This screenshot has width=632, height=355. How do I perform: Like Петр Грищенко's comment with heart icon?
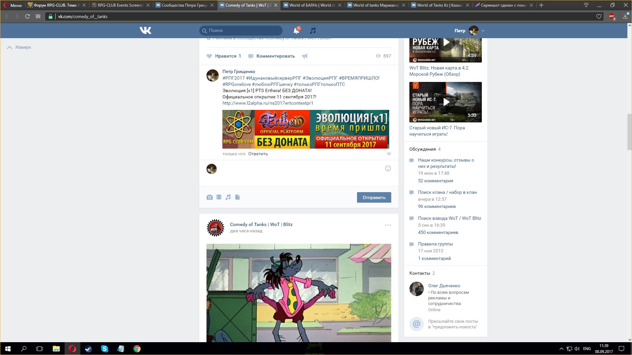(x=389, y=154)
